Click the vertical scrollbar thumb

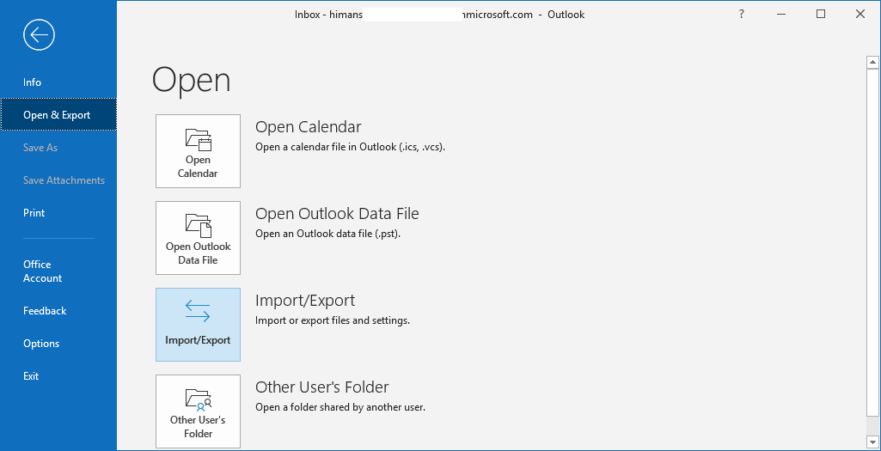872,241
